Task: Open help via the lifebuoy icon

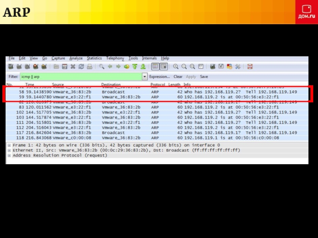Action: [250, 67]
